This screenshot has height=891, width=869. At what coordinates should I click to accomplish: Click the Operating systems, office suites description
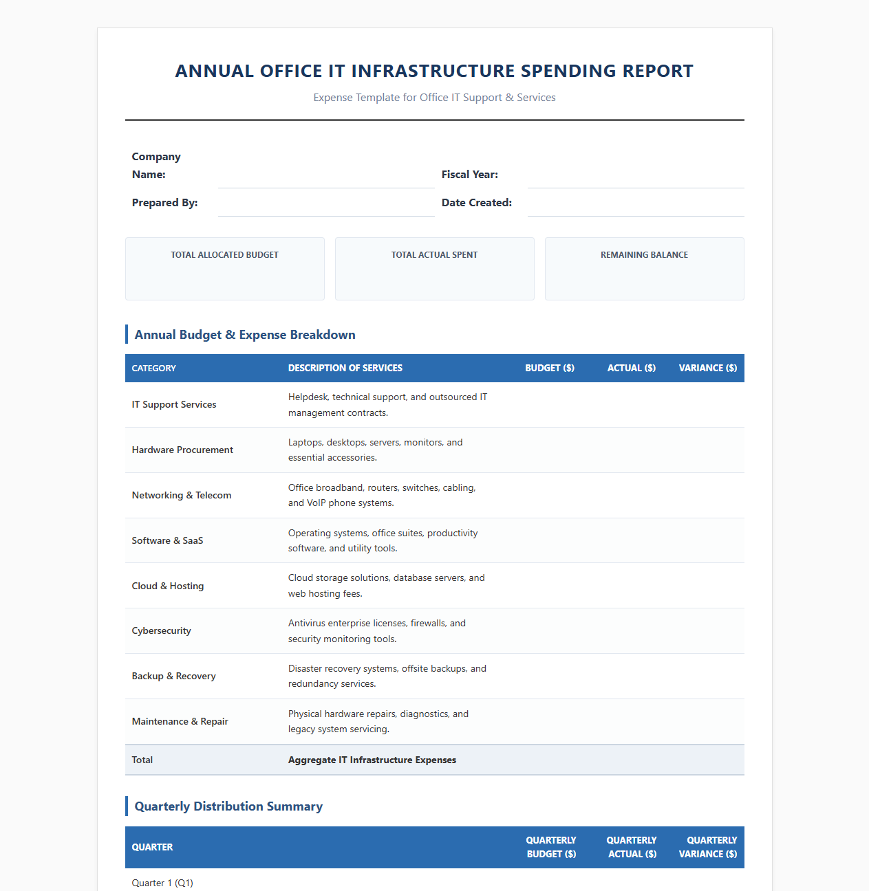383,541
